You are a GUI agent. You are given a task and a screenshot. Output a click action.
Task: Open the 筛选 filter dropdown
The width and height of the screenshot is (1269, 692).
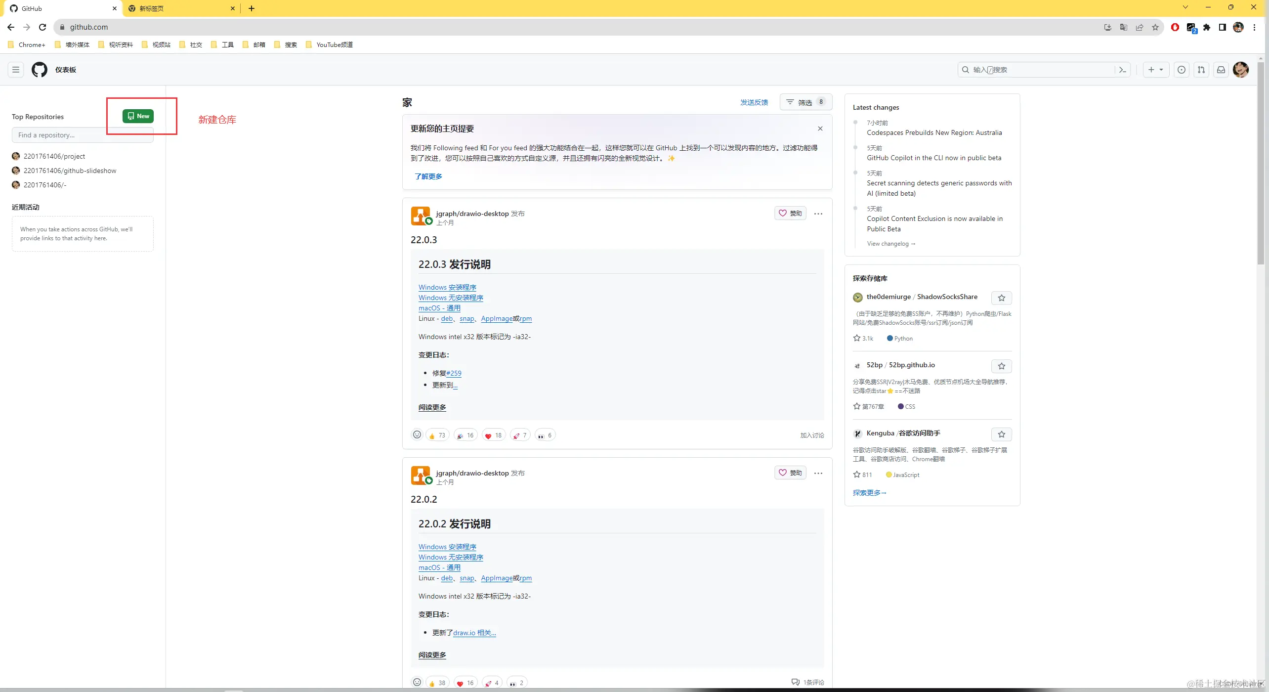click(x=805, y=102)
